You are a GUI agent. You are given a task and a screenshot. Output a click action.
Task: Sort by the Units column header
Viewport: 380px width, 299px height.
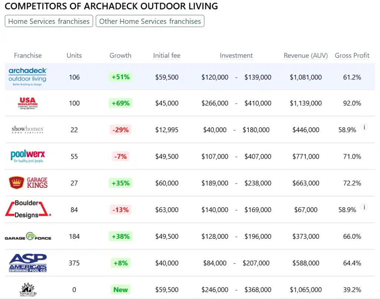74,56
